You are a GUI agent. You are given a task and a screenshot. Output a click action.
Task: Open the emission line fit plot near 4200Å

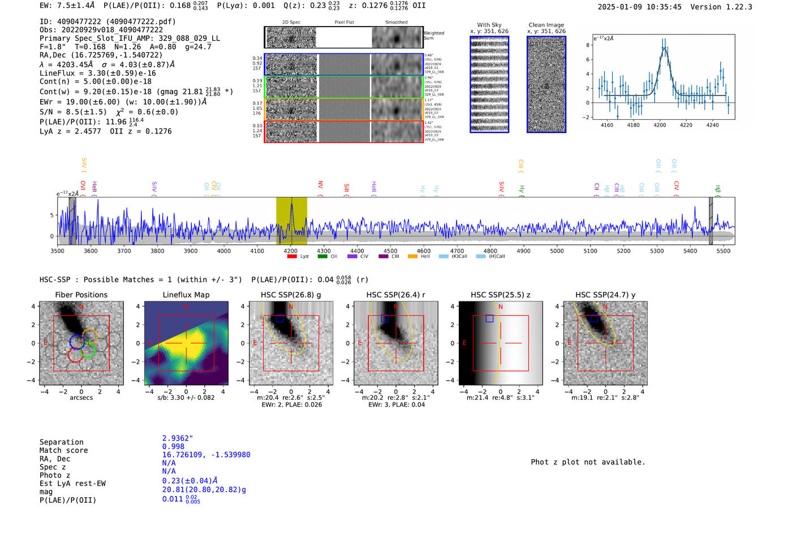[663, 77]
